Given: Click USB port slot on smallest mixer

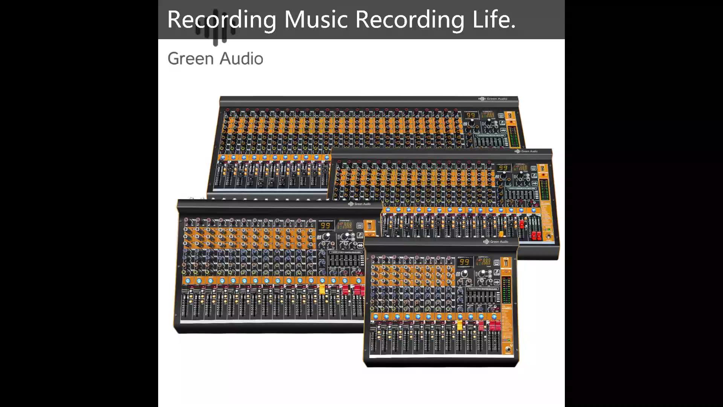Looking at the screenshot, I should tap(506, 263).
